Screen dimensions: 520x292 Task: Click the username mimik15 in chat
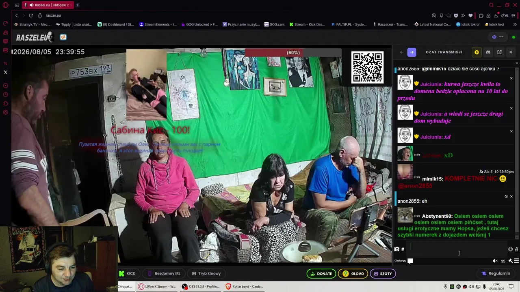pyautogui.click(x=433, y=179)
